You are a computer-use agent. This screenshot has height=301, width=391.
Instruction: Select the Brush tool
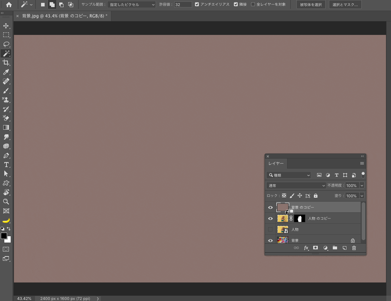point(6,90)
